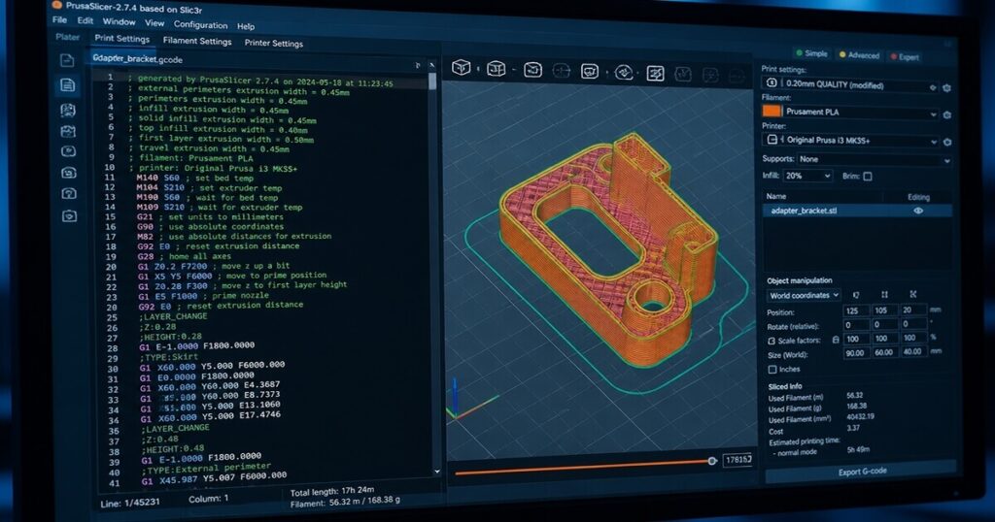Open the 0.20mm QUALITY print settings dropdown
The height and width of the screenshot is (522, 995).
point(849,84)
